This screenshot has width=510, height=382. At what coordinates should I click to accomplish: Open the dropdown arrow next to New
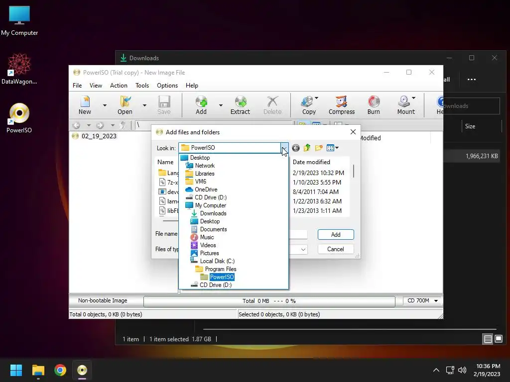(105, 105)
